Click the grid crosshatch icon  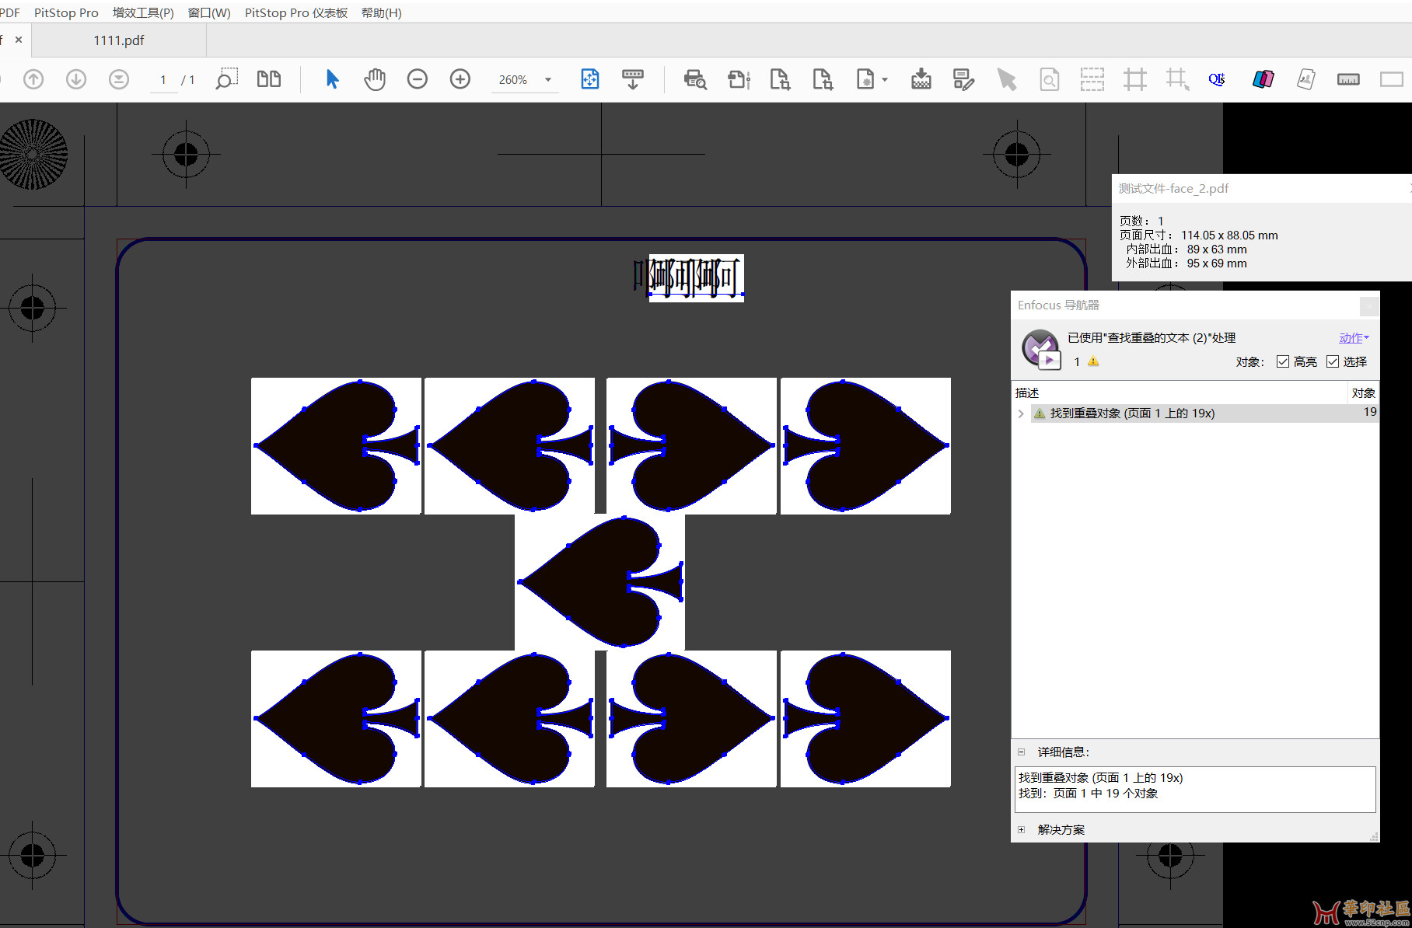[1135, 79]
